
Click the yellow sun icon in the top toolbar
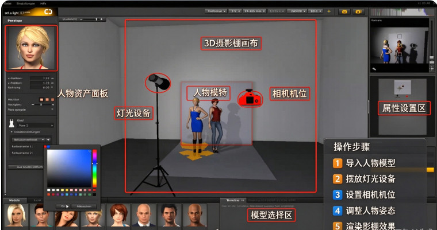329,11
